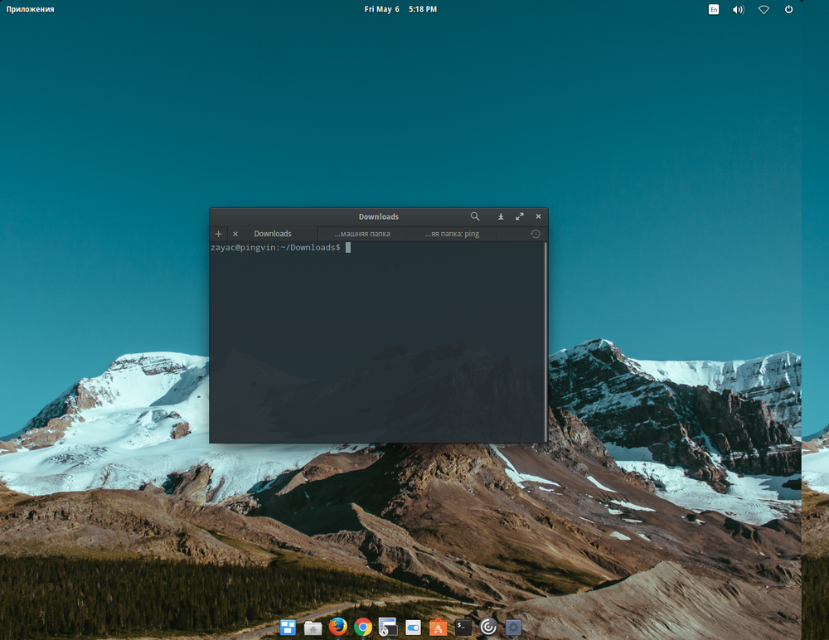Screen dimensions: 829x640
Task: Expand the keyboard layout En indicator
Action: [x=714, y=9]
